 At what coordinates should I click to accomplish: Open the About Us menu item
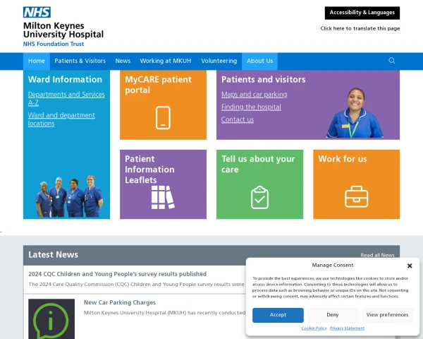point(259,61)
